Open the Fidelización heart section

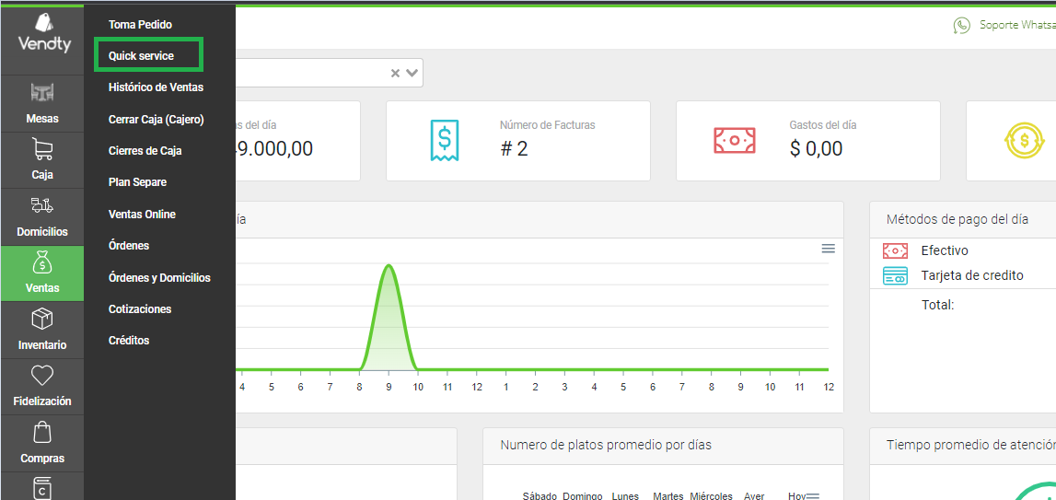click(42, 387)
